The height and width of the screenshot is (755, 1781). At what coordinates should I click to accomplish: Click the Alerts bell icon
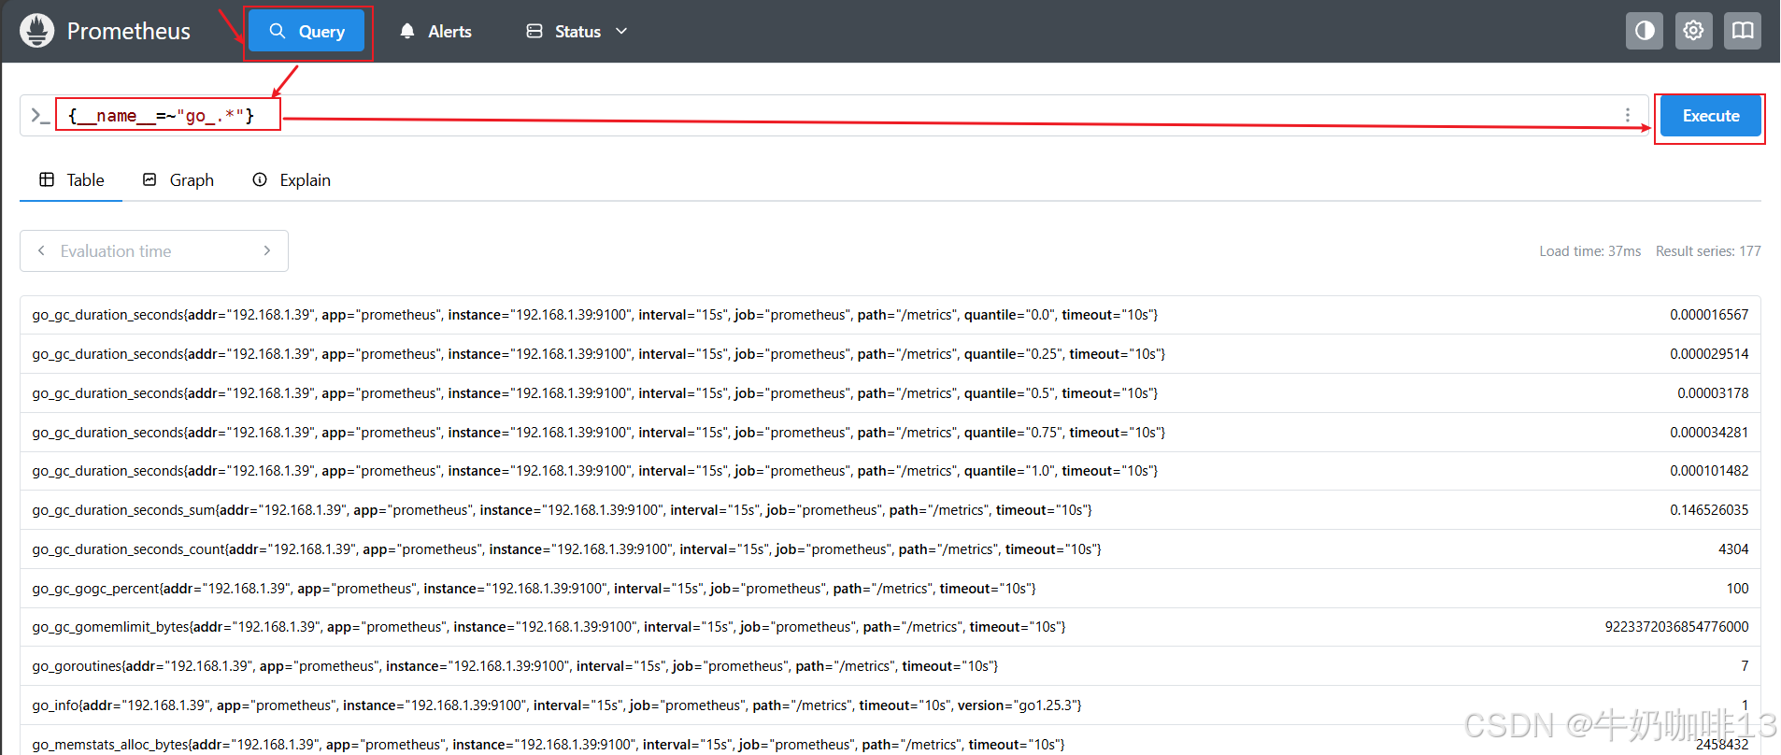(x=407, y=31)
